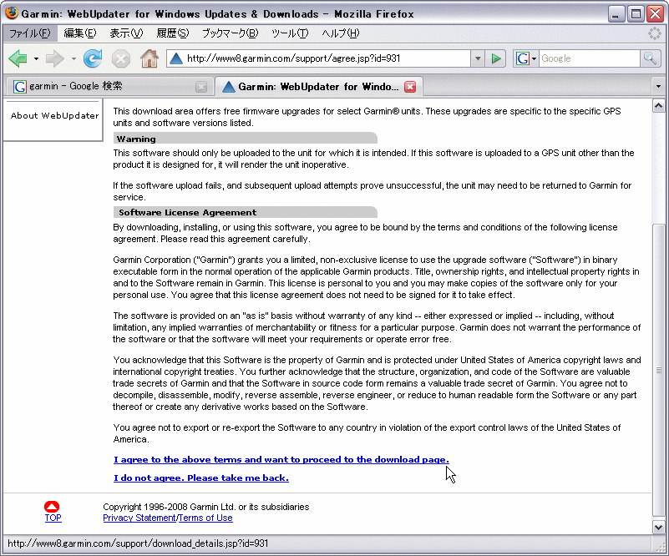
Task: Click the status bar download_details URL text
Action: [138, 543]
